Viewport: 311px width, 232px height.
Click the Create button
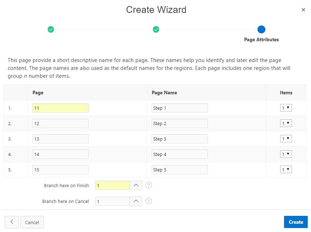[296, 222]
